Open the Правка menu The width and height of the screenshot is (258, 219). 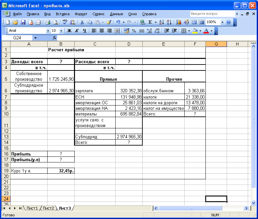coord(33,14)
